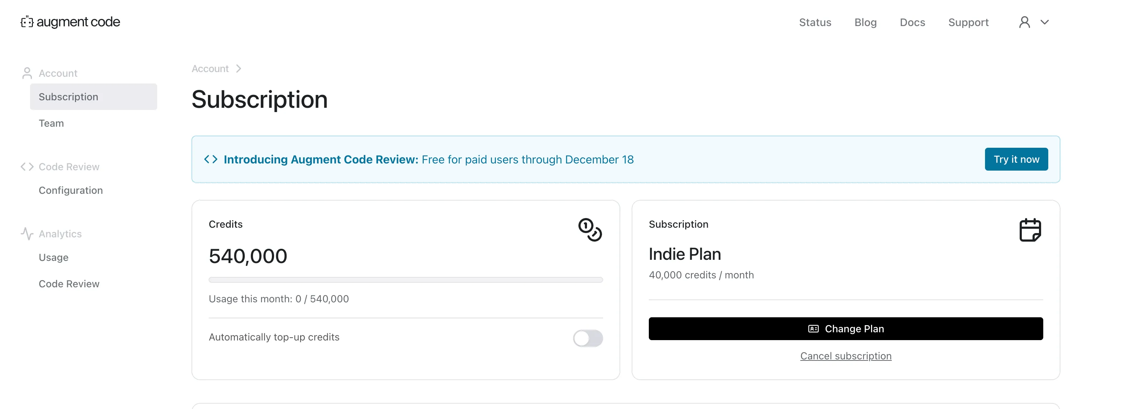Click the code brackets icon in banner
Screen dimensions: 1124x409
(x=211, y=159)
